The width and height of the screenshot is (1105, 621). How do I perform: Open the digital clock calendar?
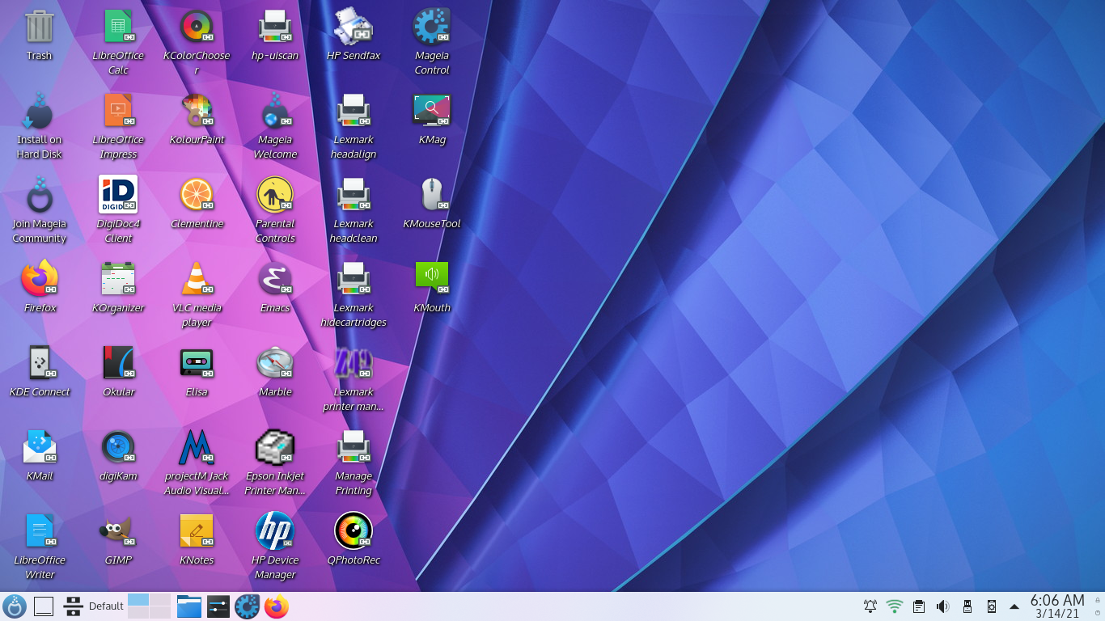[x=1057, y=606]
